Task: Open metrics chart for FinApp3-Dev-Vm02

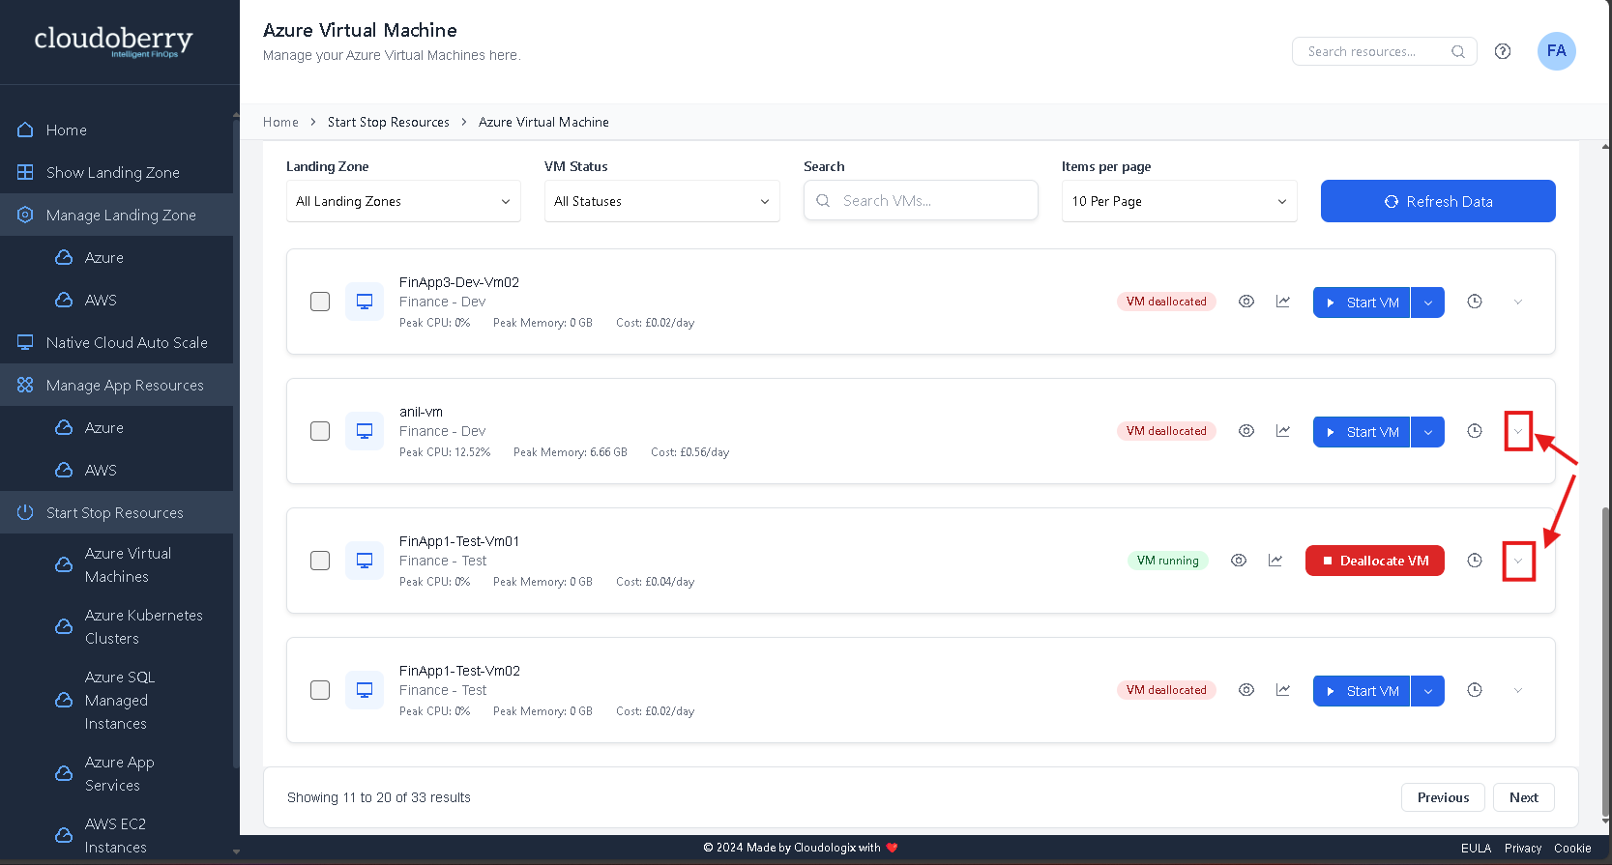Action: pyautogui.click(x=1283, y=302)
